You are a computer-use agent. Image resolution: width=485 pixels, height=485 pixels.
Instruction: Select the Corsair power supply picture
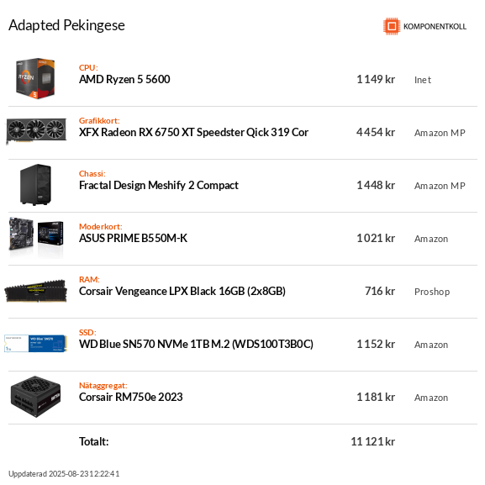pos(35,397)
